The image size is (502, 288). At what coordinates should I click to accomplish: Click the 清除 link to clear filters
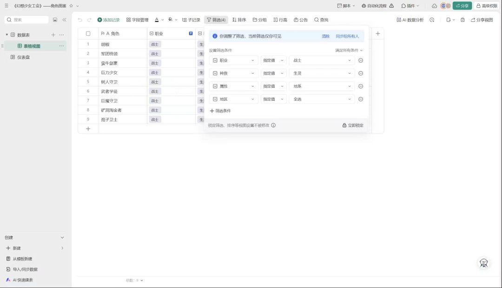(325, 36)
